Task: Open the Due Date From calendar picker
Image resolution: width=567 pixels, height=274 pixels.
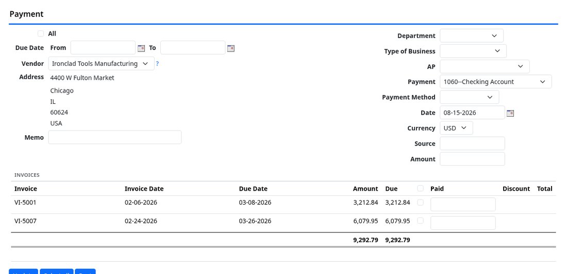Action: click(x=141, y=48)
